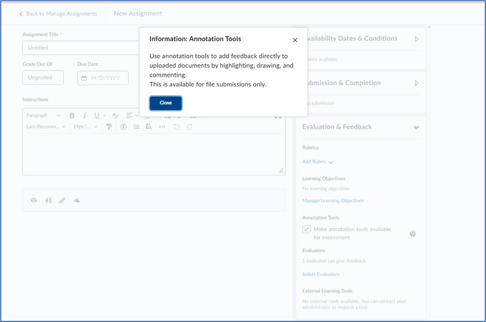This screenshot has height=322, width=486.
Task: Click 'No learning objectives' text
Action: tap(326, 189)
